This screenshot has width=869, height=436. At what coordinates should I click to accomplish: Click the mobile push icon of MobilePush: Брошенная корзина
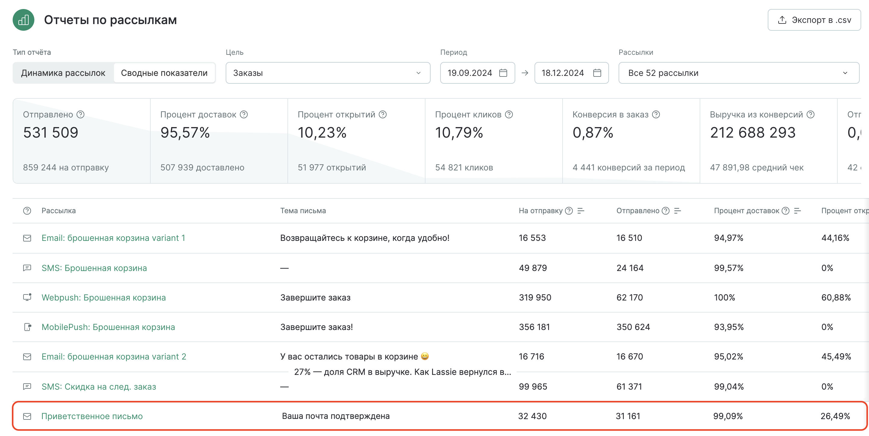[x=28, y=327]
